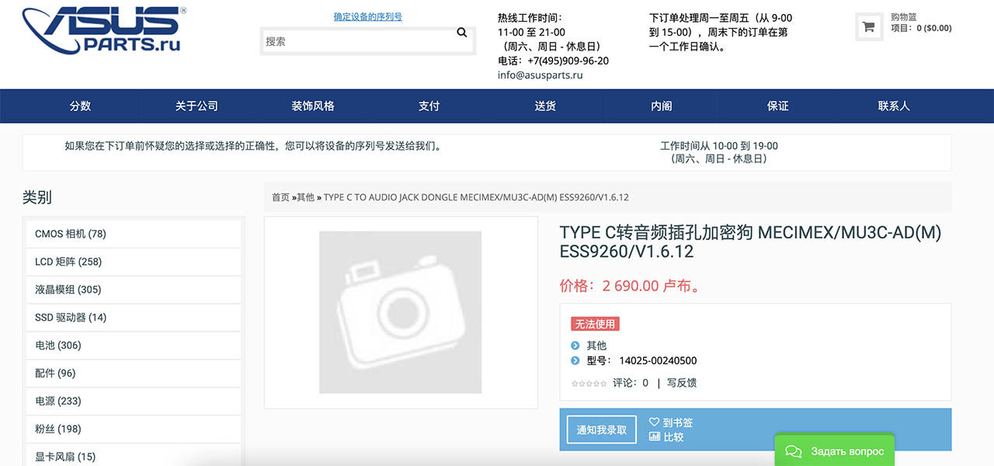Click the ASUS Parts.ru logo

click(104, 30)
